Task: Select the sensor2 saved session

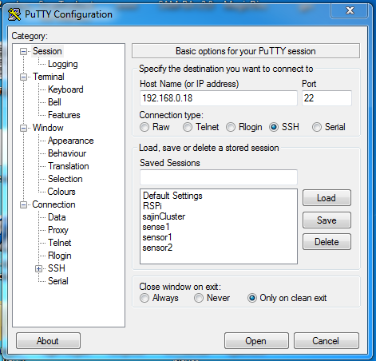Action: coord(157,248)
